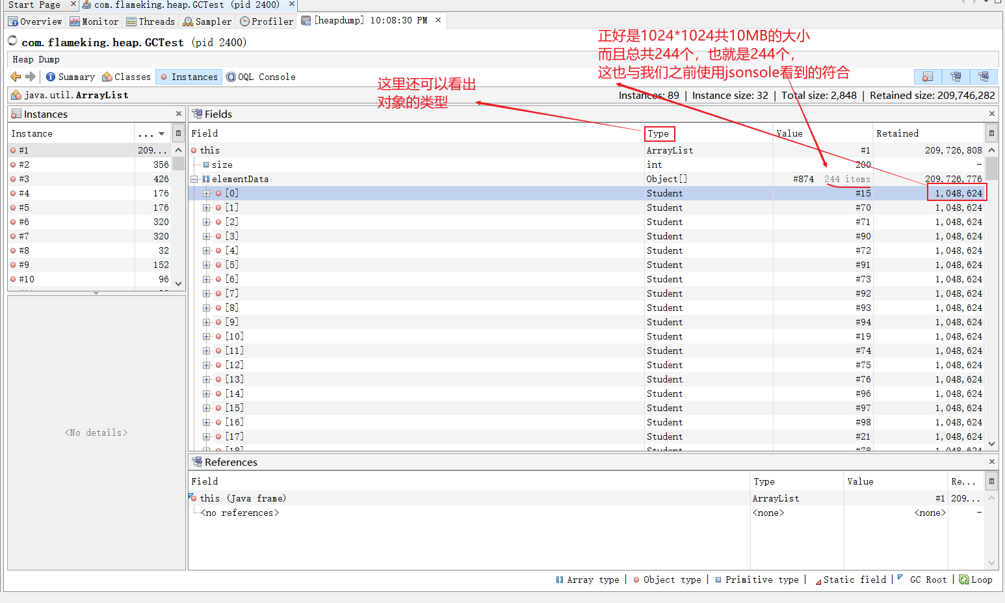Image resolution: width=1005 pixels, height=603 pixels.
Task: Click the java.util.ArrayList class icon
Action: pyautogui.click(x=16, y=95)
